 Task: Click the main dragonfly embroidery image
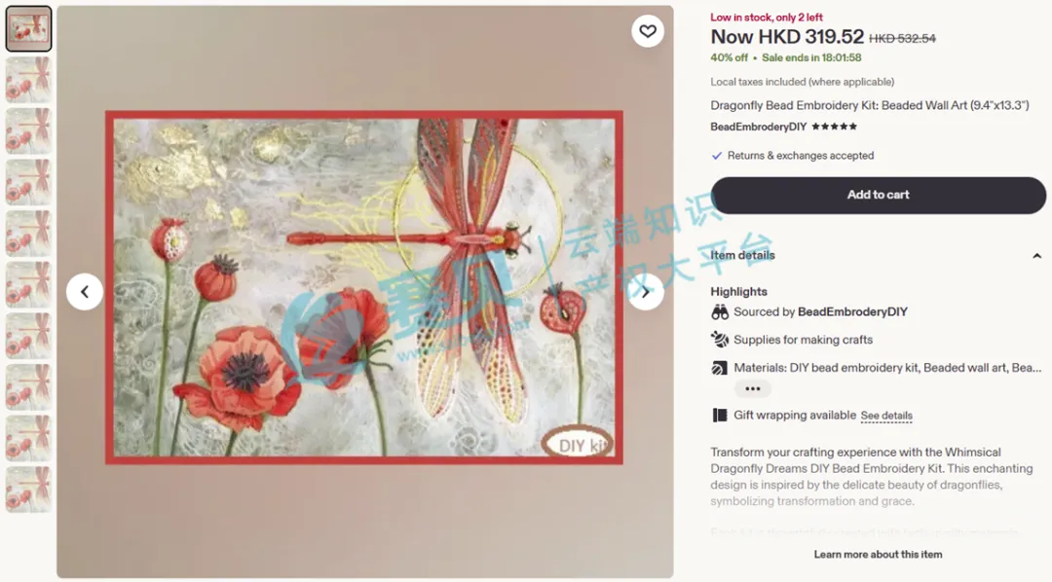point(364,288)
